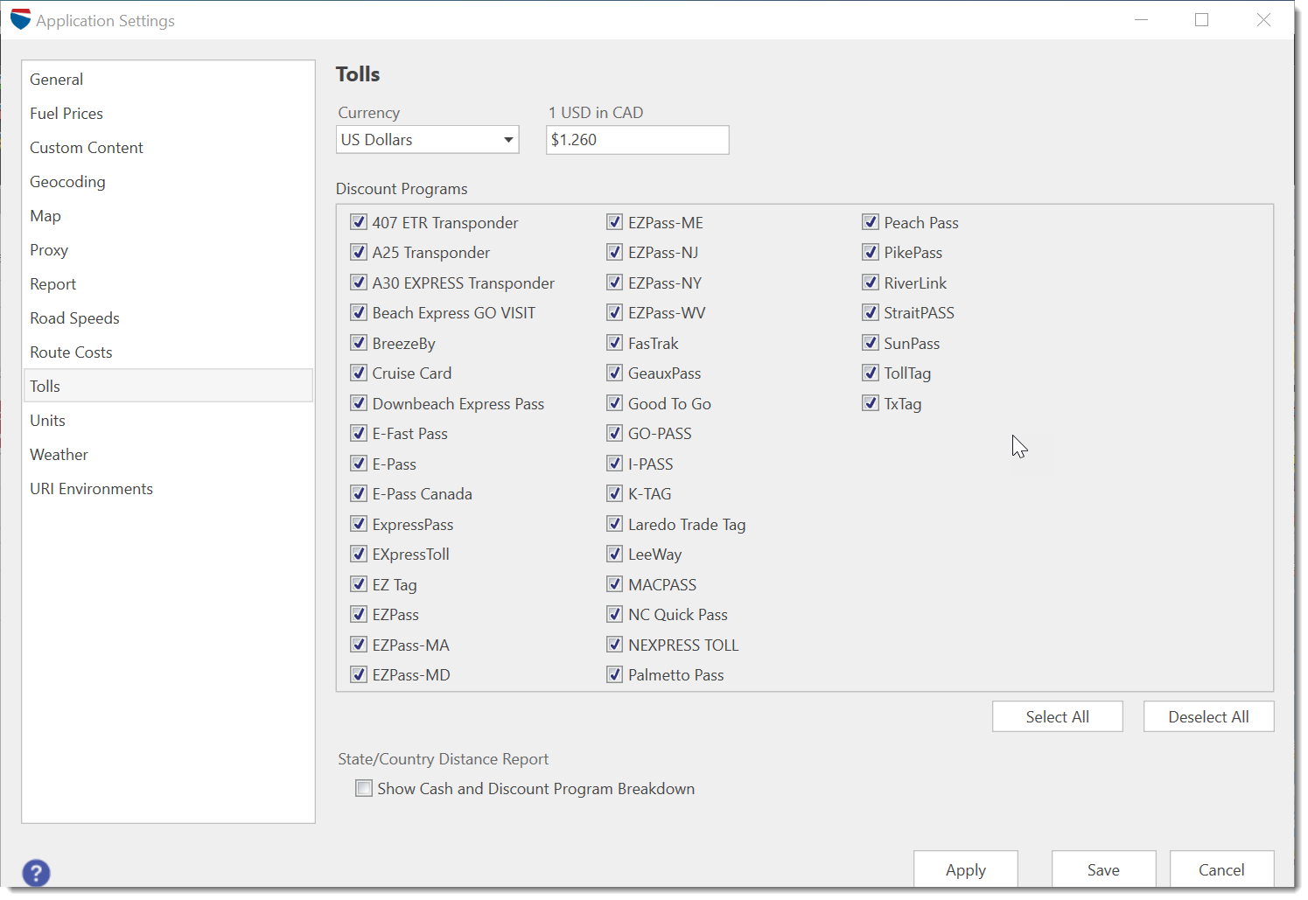The height and width of the screenshot is (900, 1308).
Task: Uncheck Palmetto Pass
Action: point(615,674)
